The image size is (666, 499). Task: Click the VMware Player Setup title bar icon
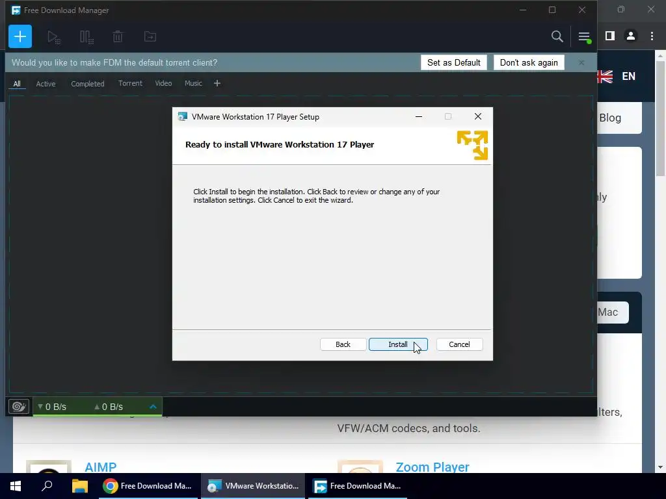click(x=183, y=117)
